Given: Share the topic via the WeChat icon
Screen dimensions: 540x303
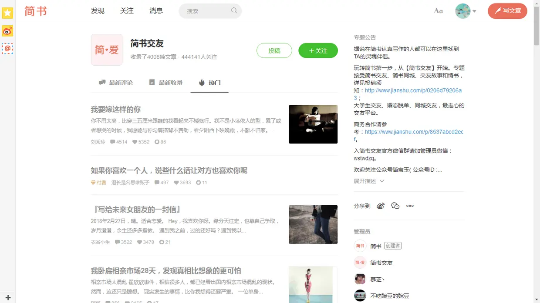Looking at the screenshot, I should [395, 206].
